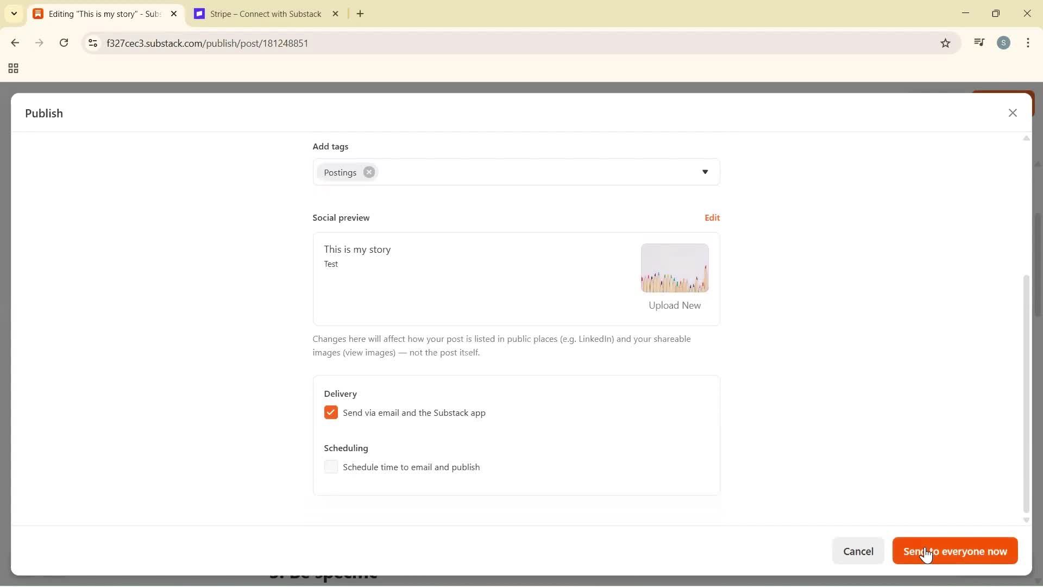Image resolution: width=1043 pixels, height=587 pixels.
Task: Open the browser three-dot menu
Action: (x=1028, y=43)
